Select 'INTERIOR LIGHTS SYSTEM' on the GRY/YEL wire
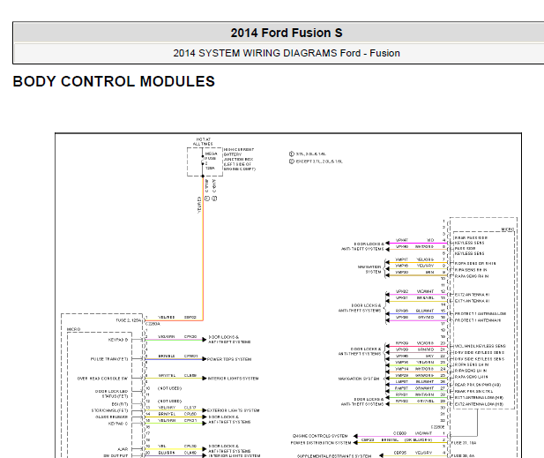 [x=233, y=379]
